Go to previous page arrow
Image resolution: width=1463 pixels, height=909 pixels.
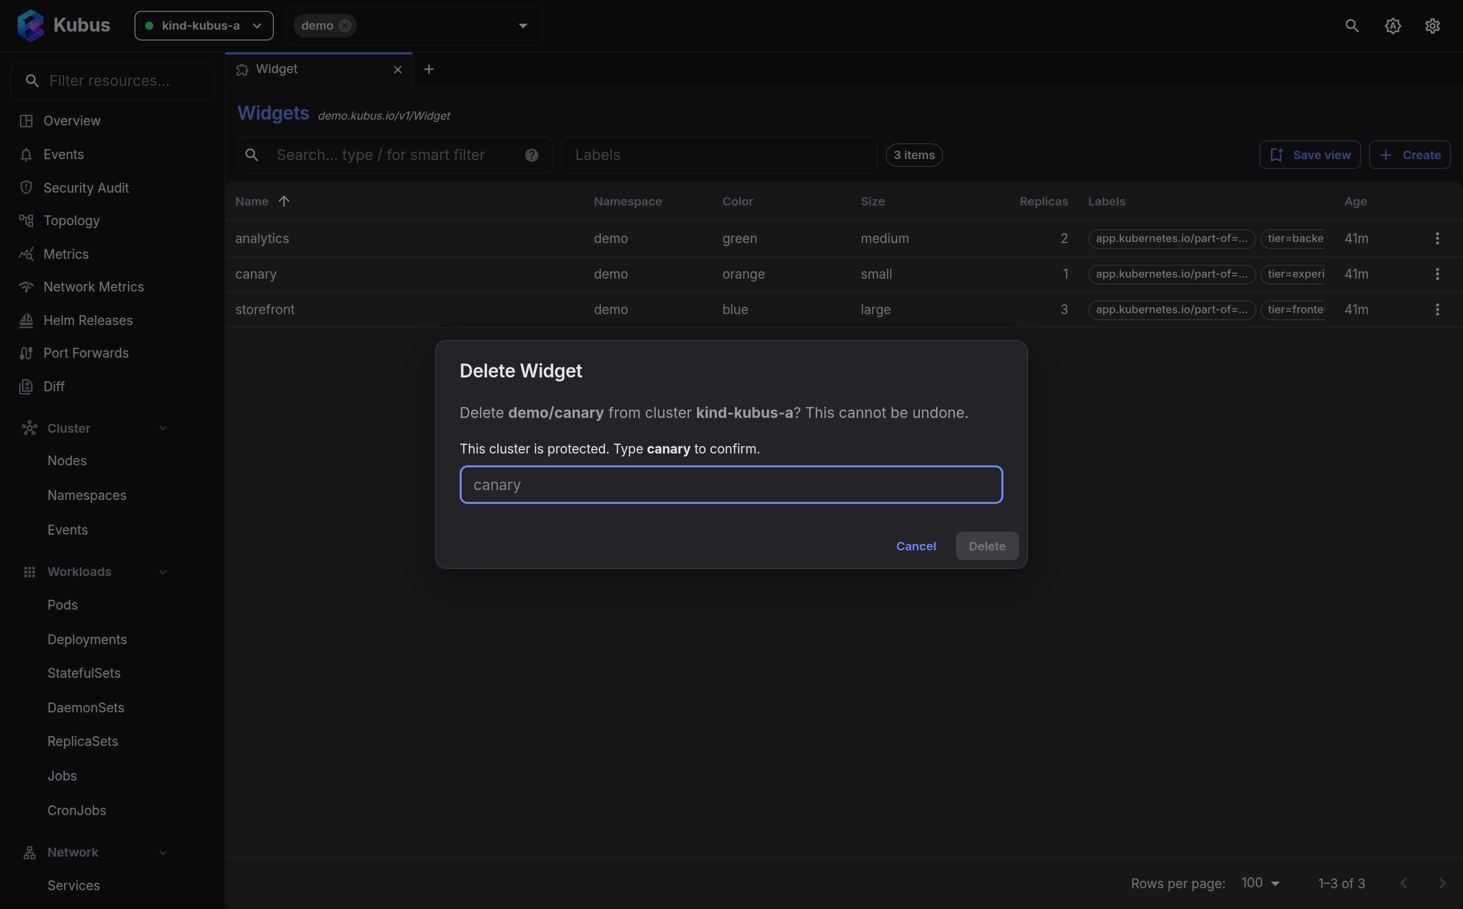click(x=1404, y=883)
